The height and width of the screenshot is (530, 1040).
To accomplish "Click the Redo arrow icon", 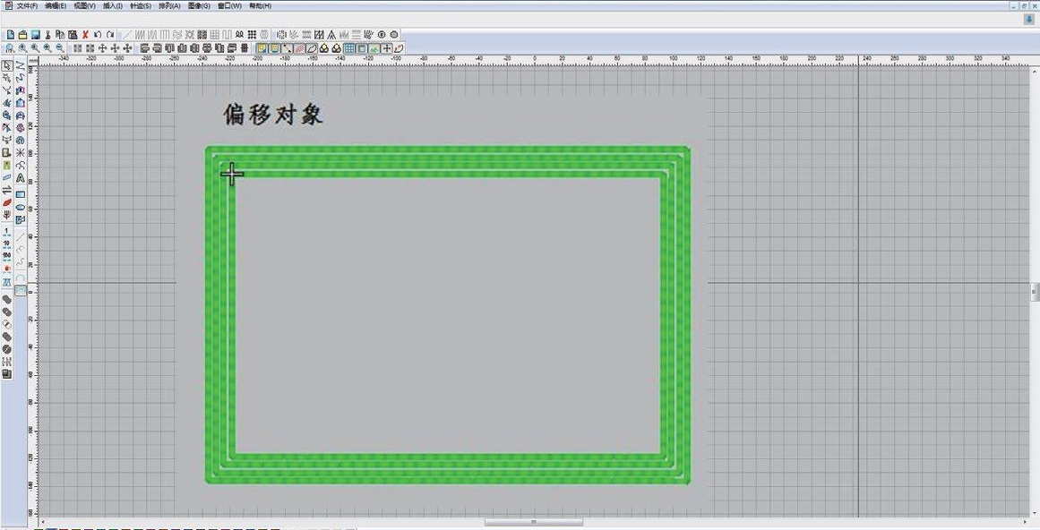I will 110,34.
